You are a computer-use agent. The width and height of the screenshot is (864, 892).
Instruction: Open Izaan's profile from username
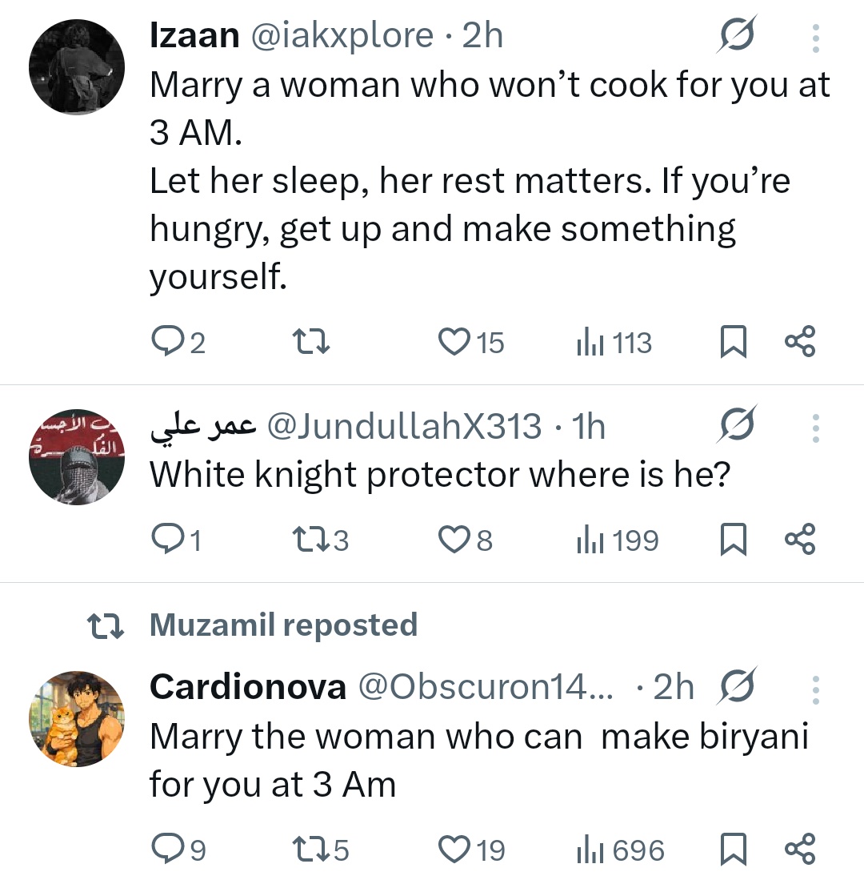coord(194,36)
